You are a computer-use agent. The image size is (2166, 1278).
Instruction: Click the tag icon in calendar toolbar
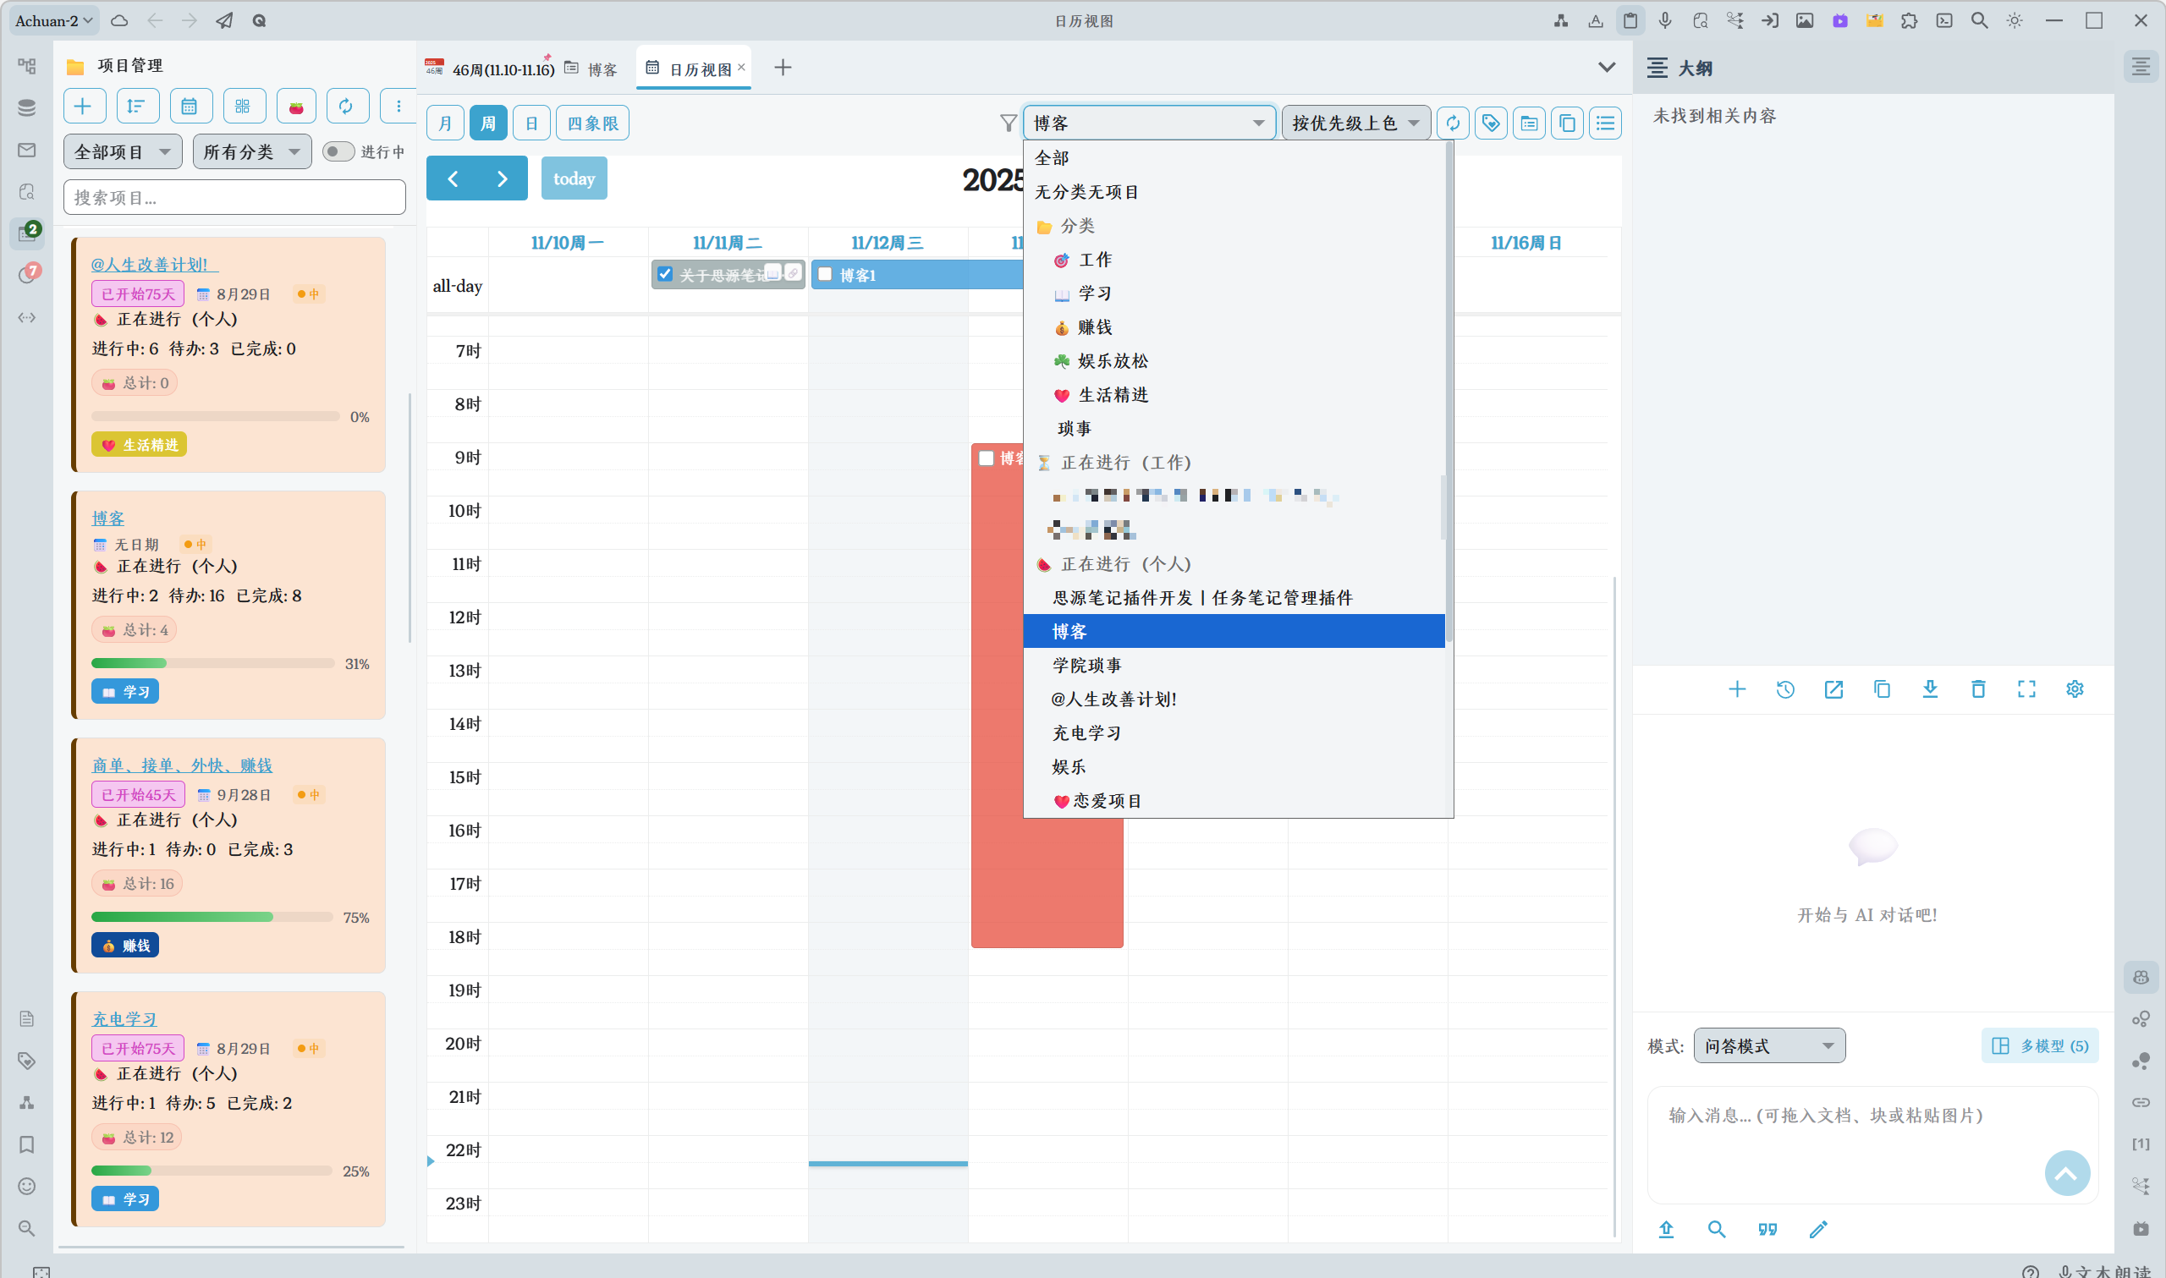(x=1491, y=123)
